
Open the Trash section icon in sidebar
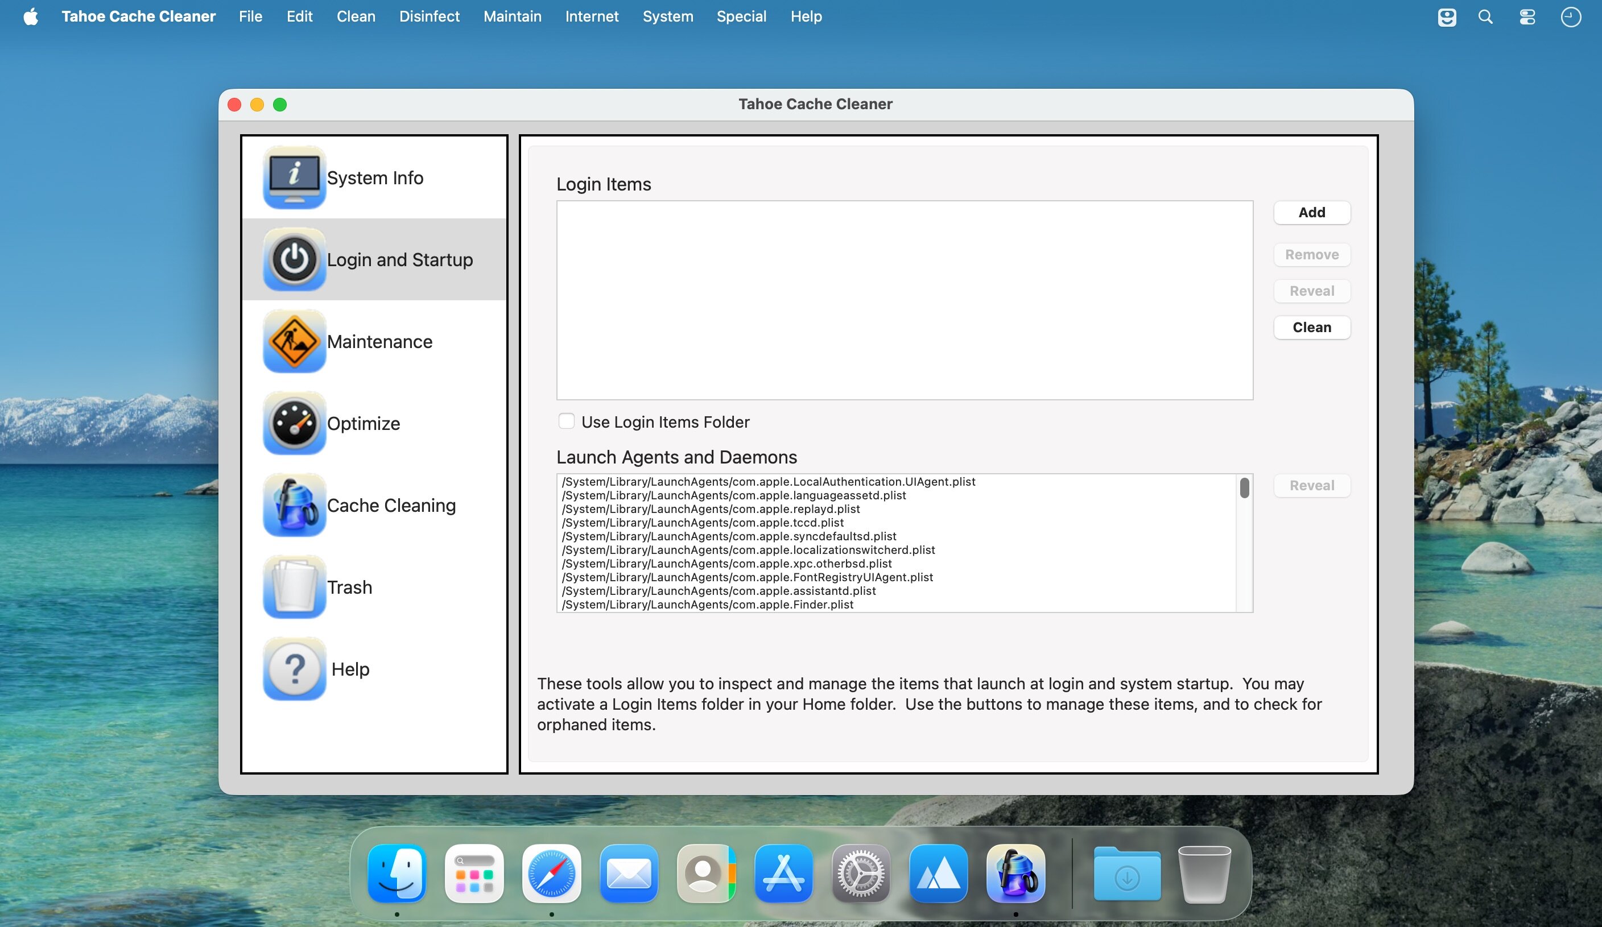click(x=294, y=587)
